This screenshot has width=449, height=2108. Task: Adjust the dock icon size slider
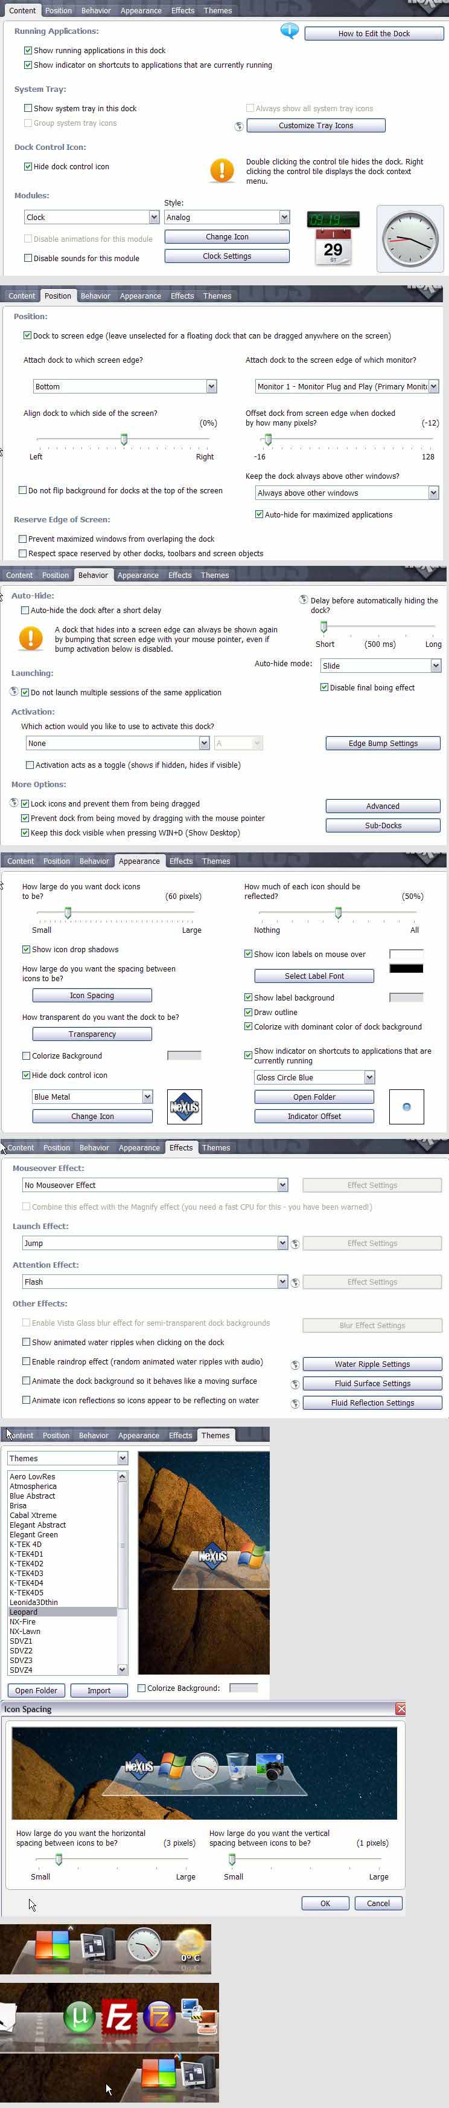click(68, 912)
